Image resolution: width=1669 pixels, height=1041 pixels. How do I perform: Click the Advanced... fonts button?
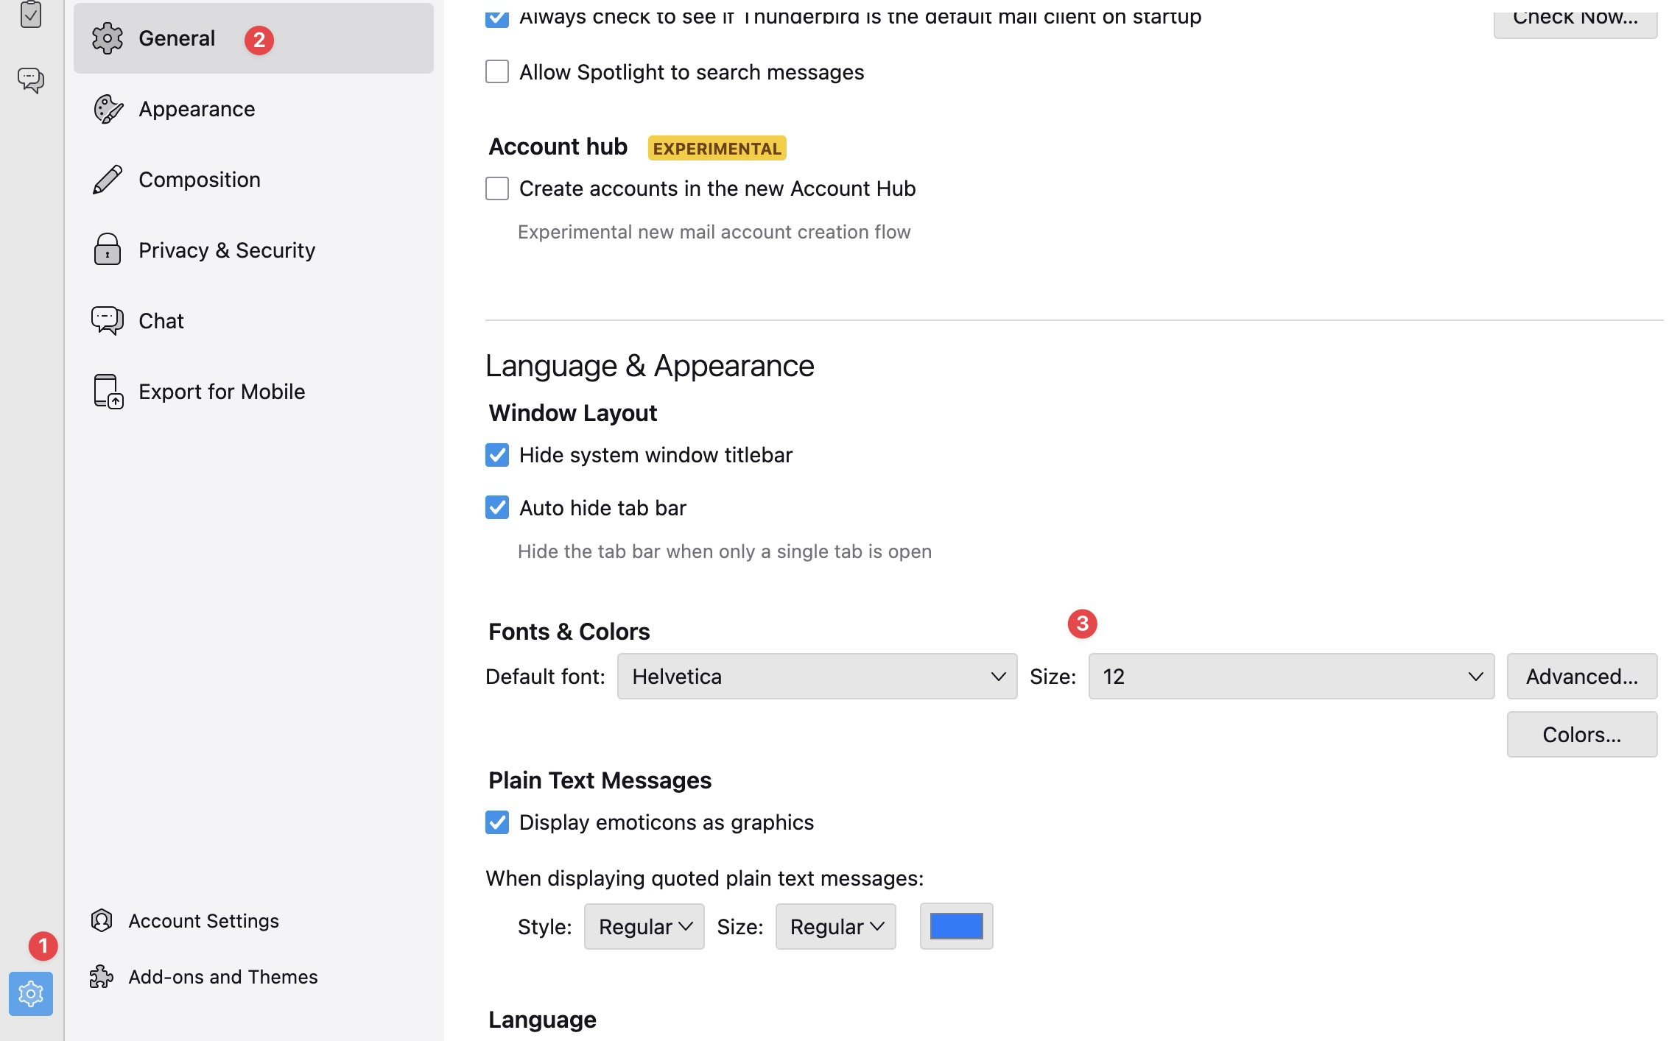(x=1581, y=676)
